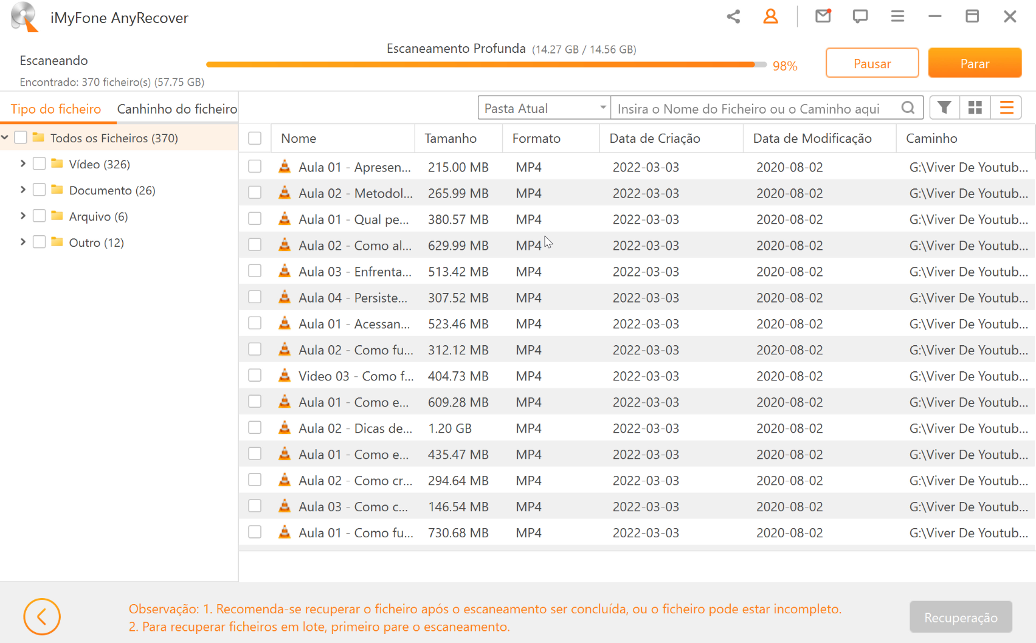Open the Pasta Atual dropdown
Screen dimensions: 1036x643
pyautogui.click(x=544, y=108)
